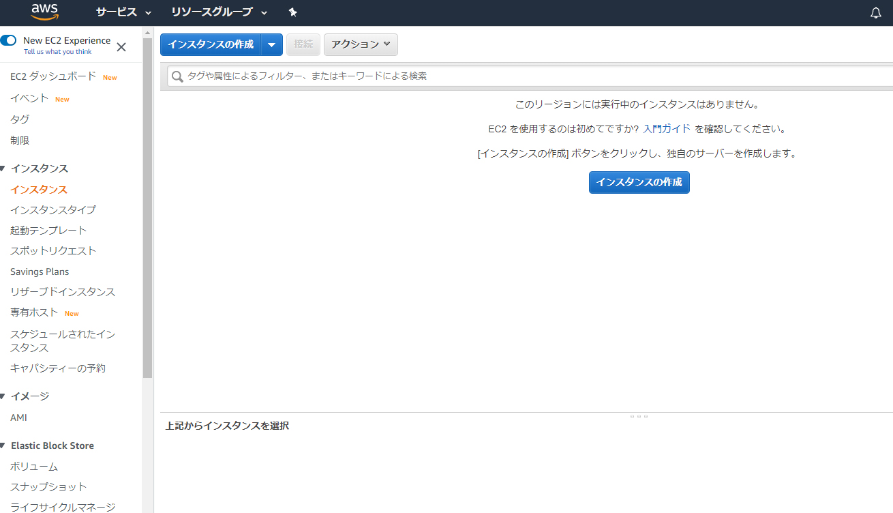
Task: Click the AWS logo home icon
Action: 44,12
